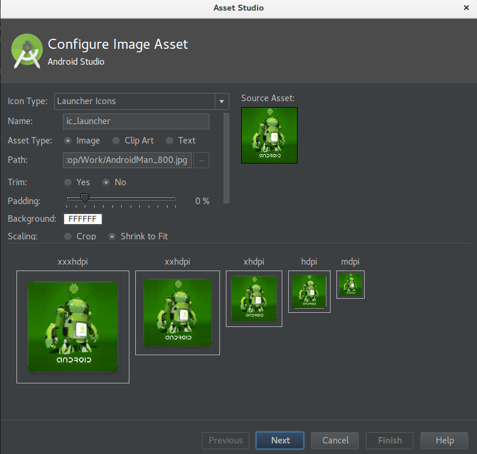
Task: Click the xxhdpi label
Action: 178,262
